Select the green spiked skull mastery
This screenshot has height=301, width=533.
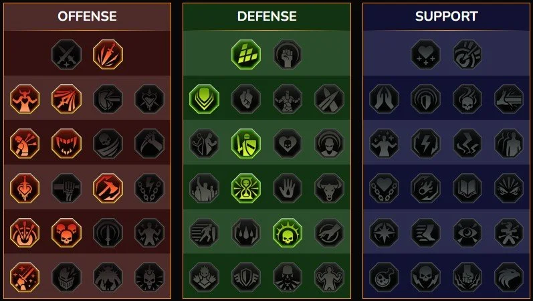(x=288, y=233)
